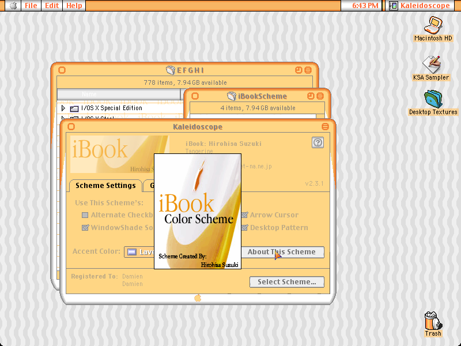This screenshot has width=461, height=346.
Task: Open the File menu
Action: [31, 6]
